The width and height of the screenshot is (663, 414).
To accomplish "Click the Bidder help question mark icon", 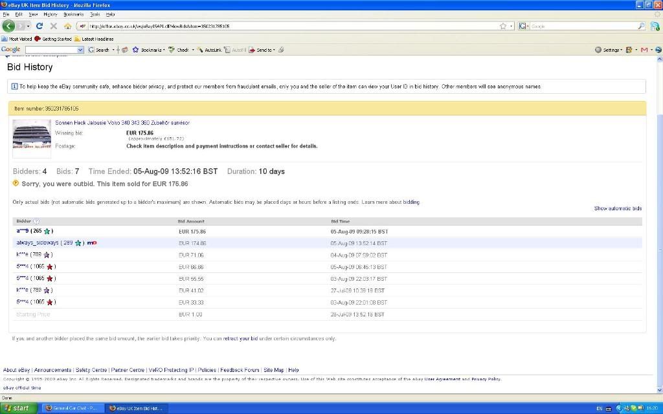I will (x=36, y=221).
